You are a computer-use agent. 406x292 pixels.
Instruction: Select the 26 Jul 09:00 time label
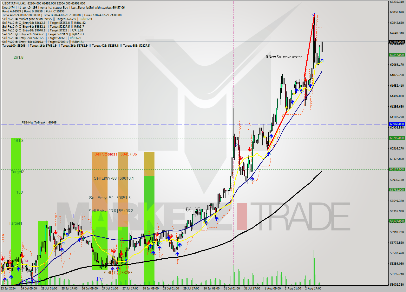pyautogui.click(x=90, y=289)
